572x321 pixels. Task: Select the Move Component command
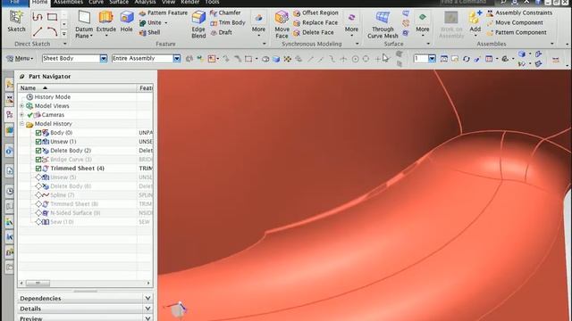[515, 22]
